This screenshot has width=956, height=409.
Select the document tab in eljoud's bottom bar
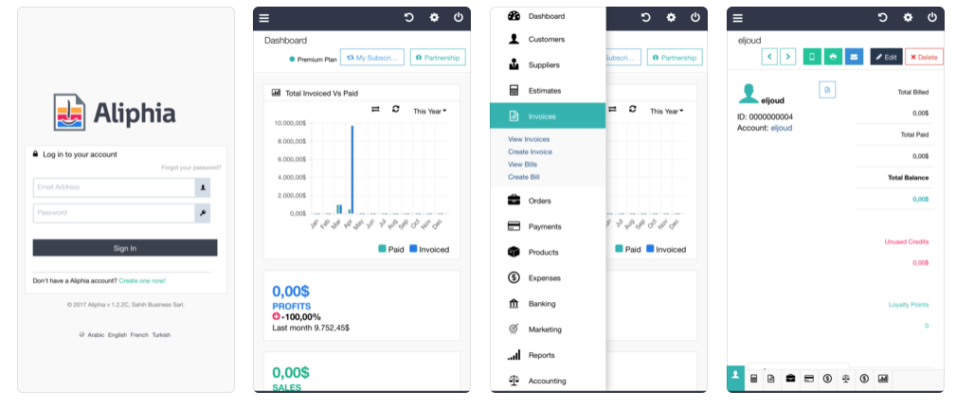[771, 379]
